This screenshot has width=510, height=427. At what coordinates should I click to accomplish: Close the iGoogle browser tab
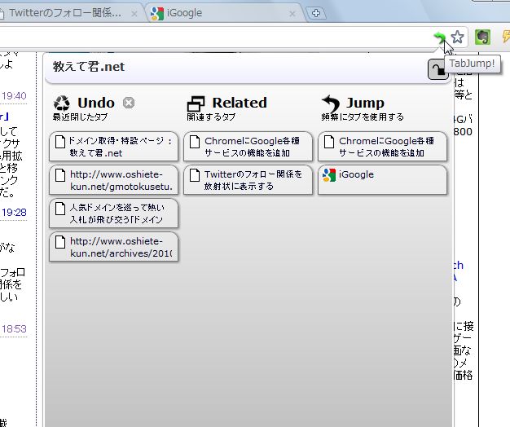[x=292, y=14]
